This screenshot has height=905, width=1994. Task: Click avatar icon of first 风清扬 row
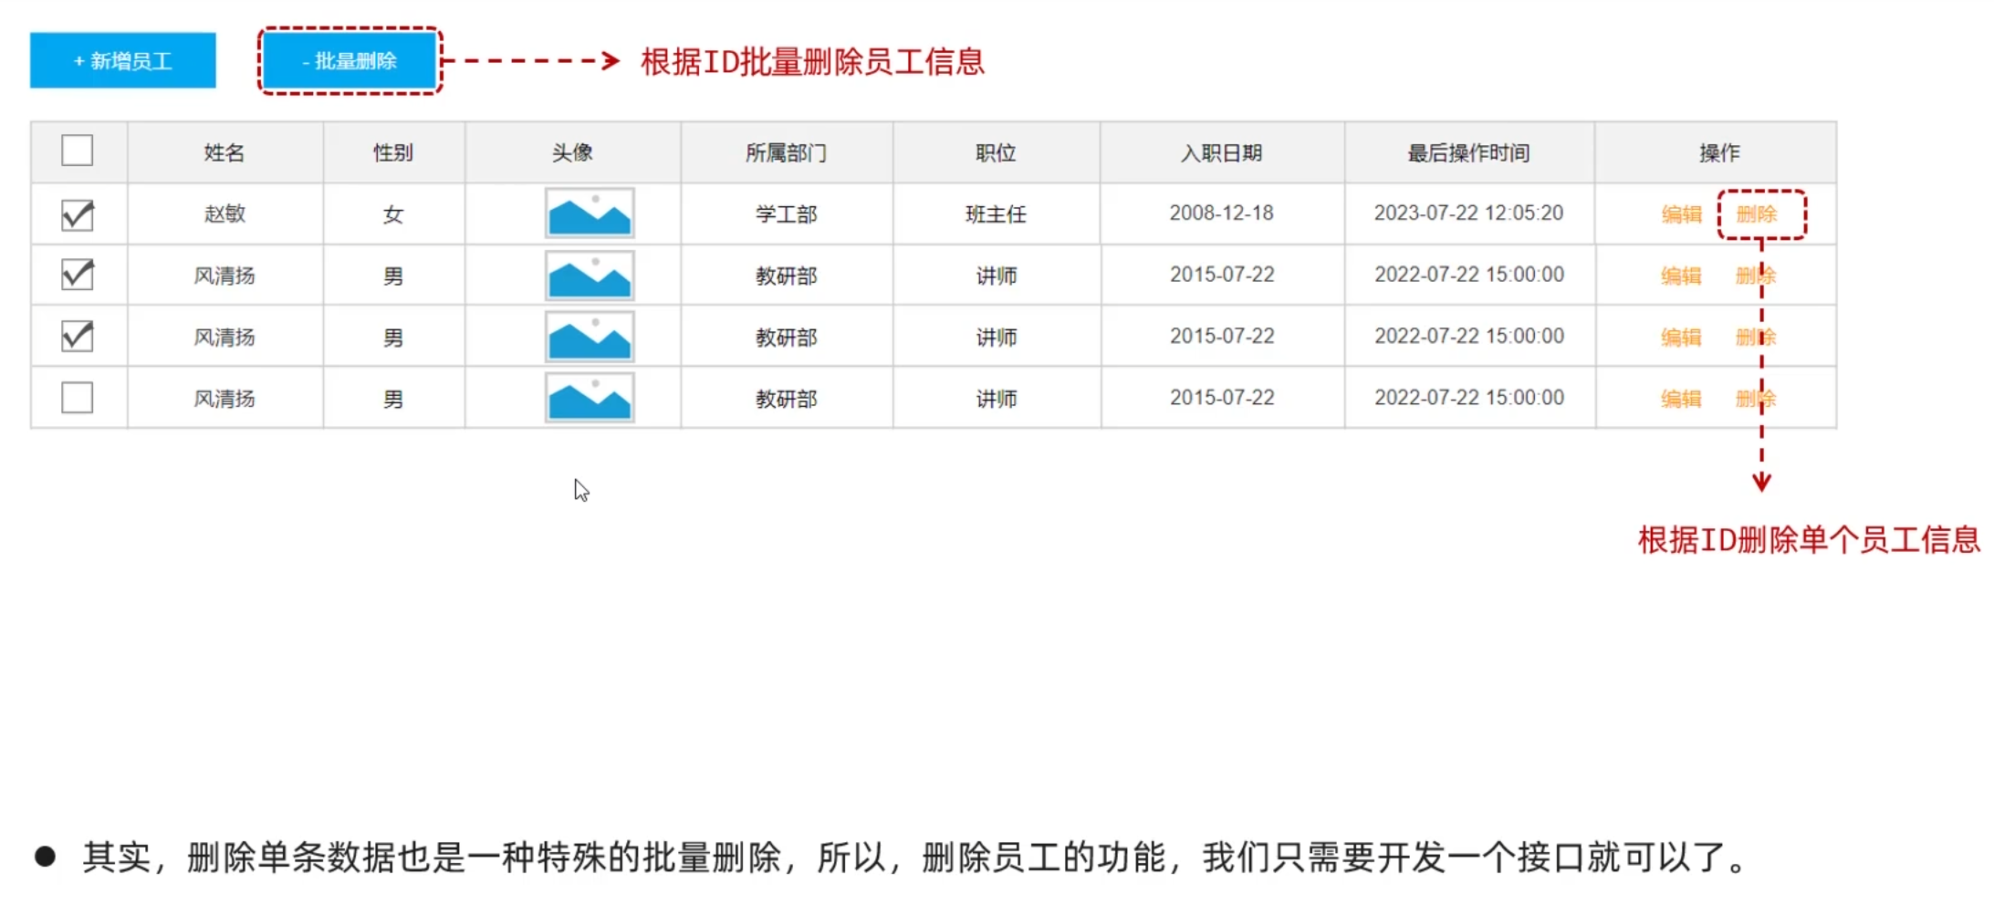(x=590, y=276)
